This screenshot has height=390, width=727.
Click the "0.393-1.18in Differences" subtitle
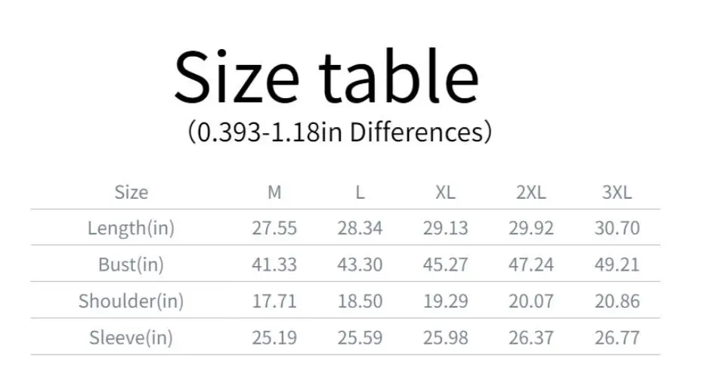point(339,132)
